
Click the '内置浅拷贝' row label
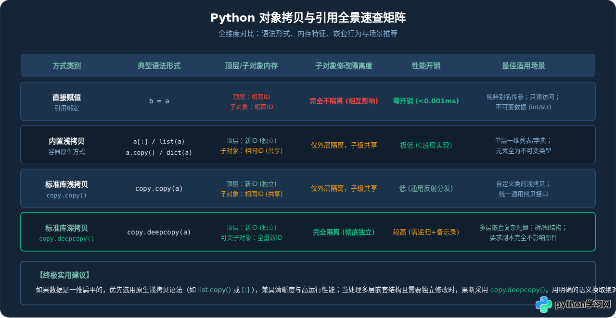[66, 141]
